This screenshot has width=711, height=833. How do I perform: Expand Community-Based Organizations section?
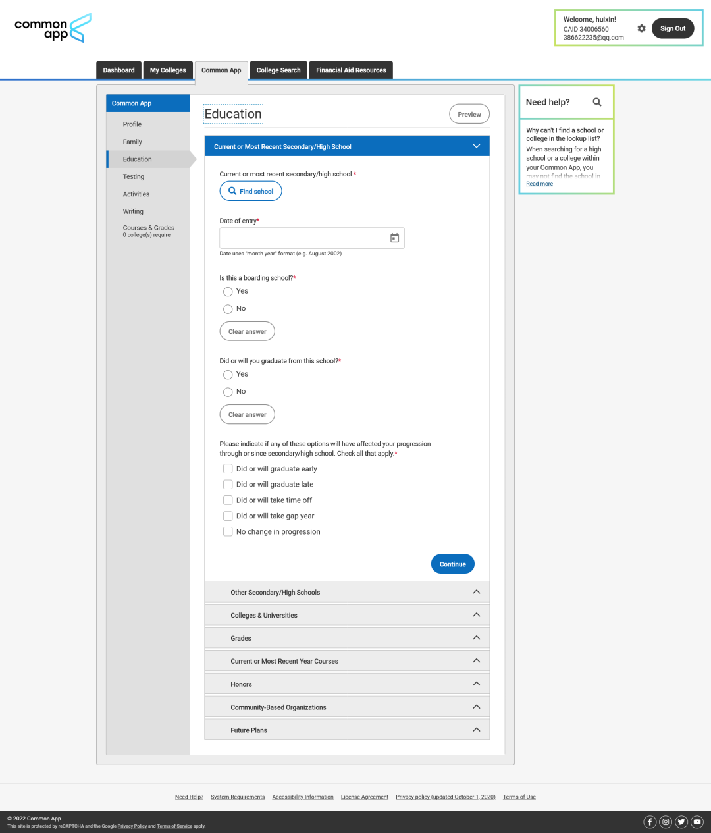pos(347,707)
